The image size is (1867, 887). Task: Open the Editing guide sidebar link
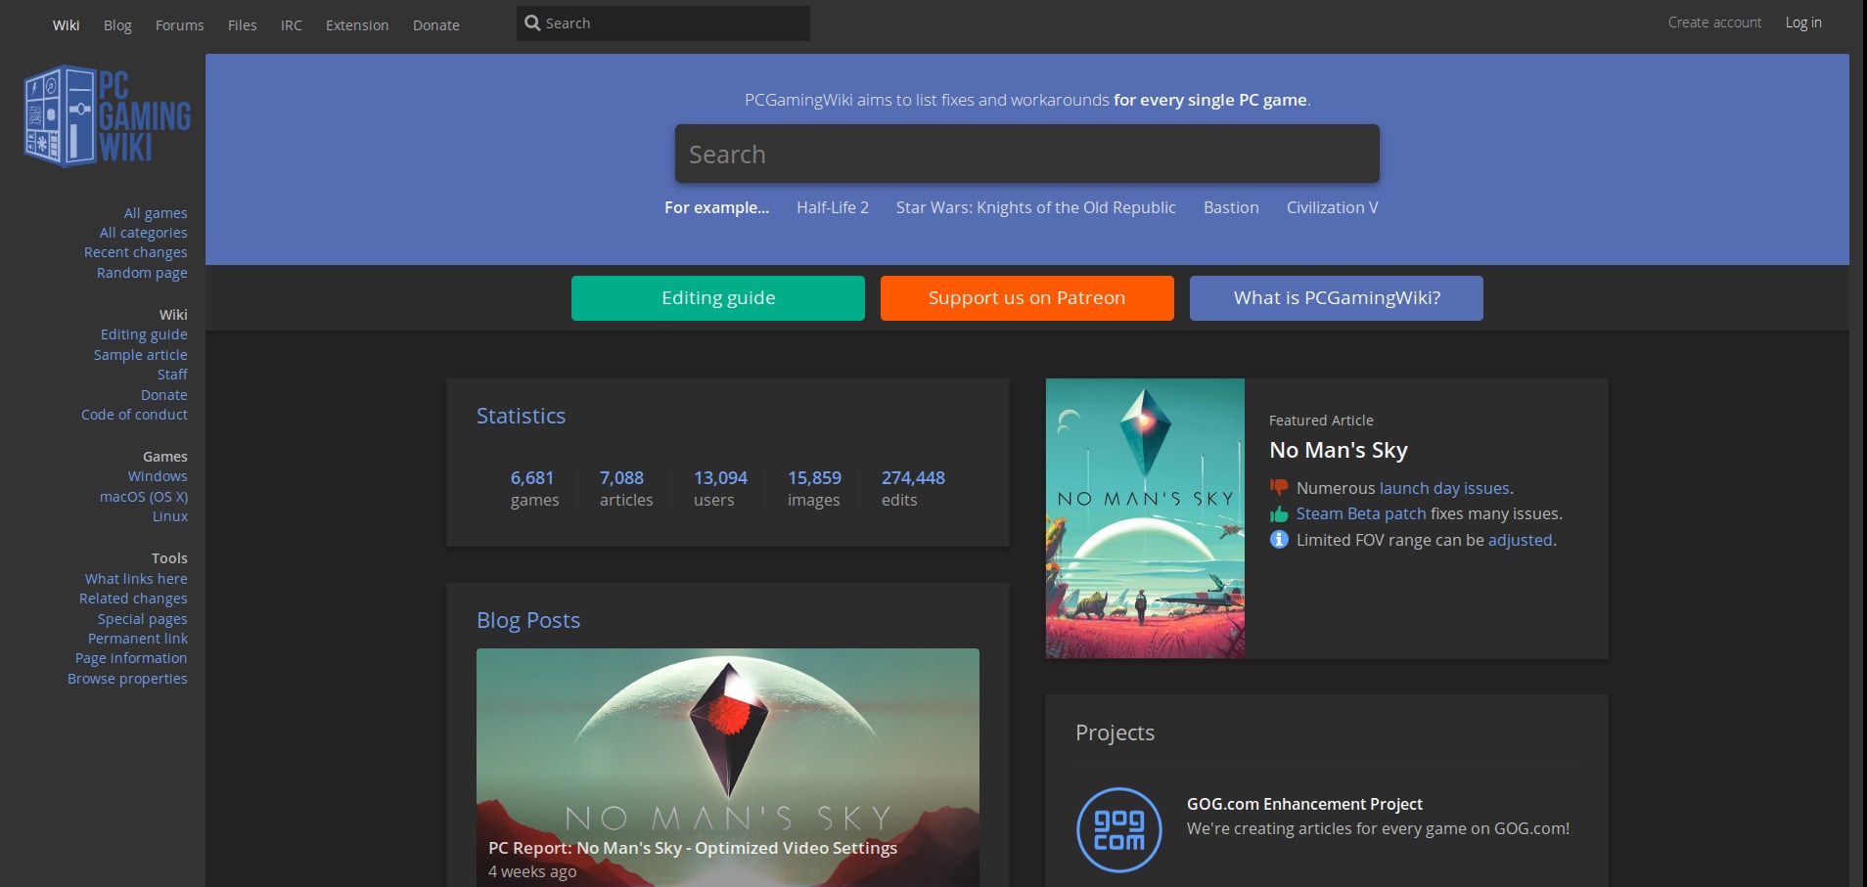(144, 334)
